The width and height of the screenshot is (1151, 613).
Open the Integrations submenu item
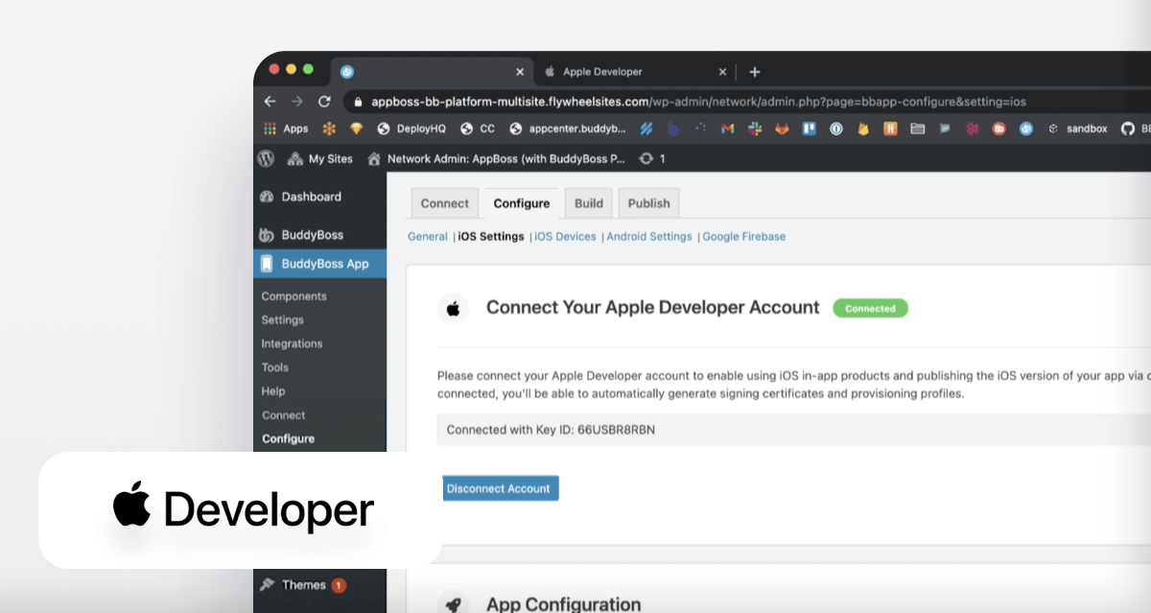coord(292,343)
